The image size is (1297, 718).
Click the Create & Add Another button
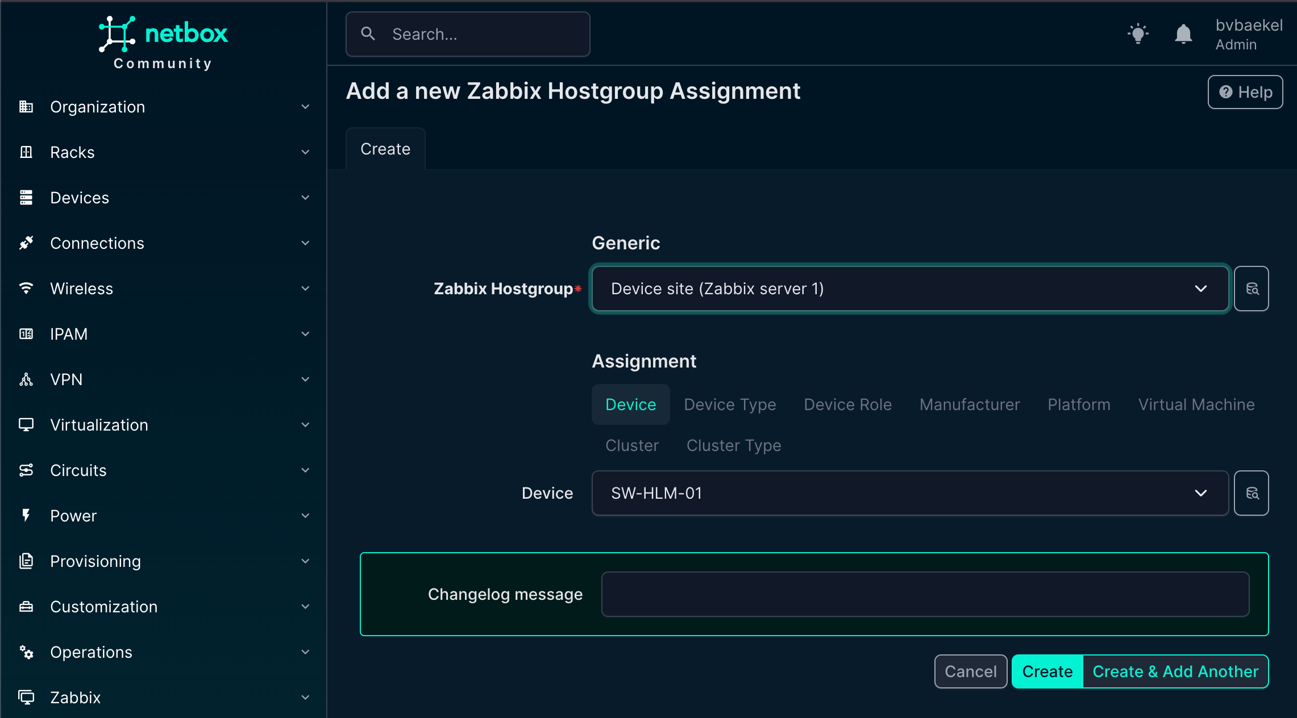(1175, 671)
